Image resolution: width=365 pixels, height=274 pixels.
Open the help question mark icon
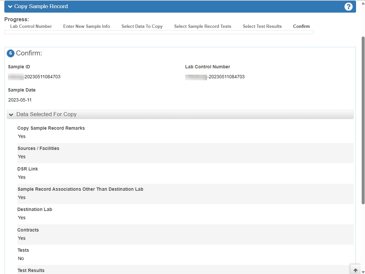click(x=348, y=7)
